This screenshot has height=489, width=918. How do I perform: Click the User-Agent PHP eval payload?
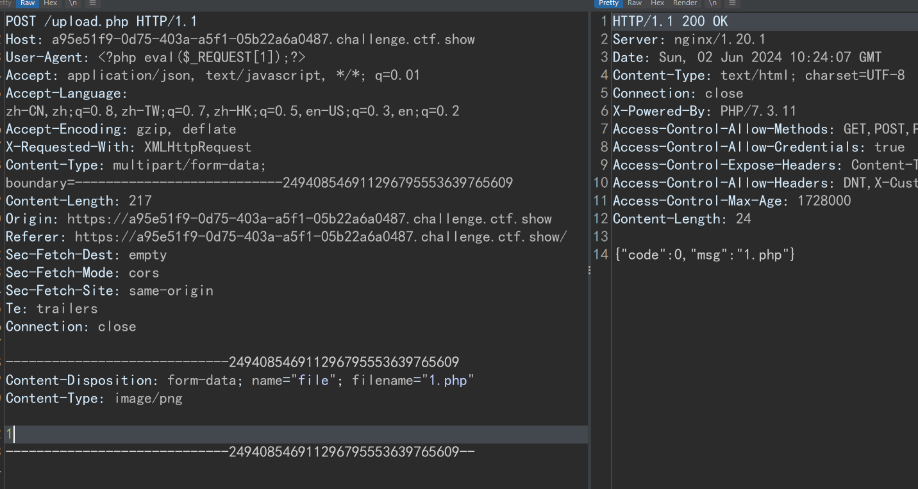[x=201, y=57]
